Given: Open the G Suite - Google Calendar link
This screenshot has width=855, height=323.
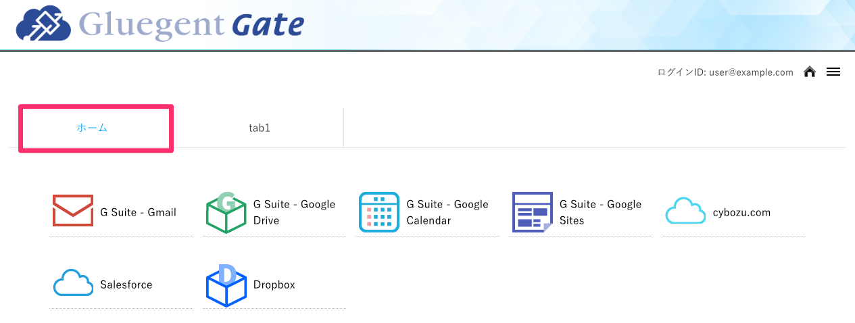Looking at the screenshot, I should 447,212.
